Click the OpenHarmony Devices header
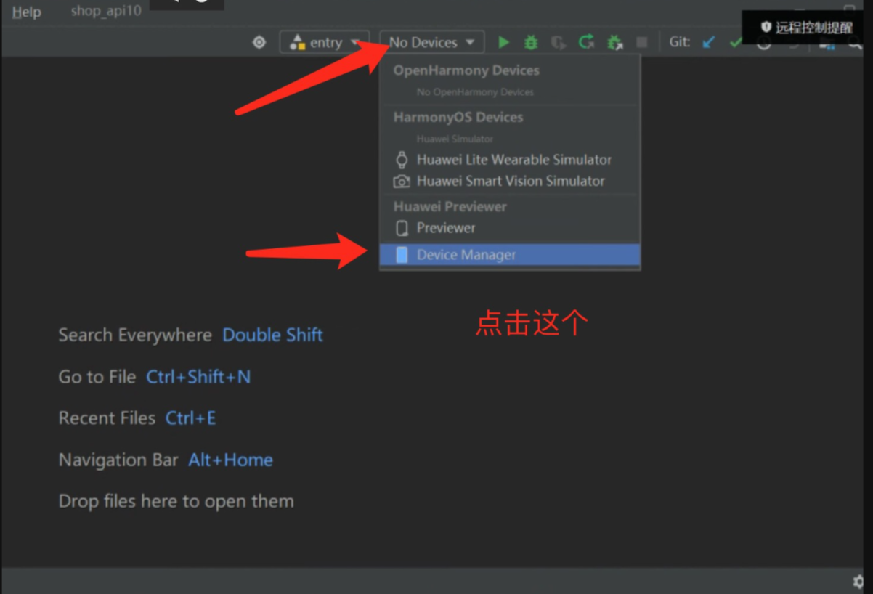 466,70
